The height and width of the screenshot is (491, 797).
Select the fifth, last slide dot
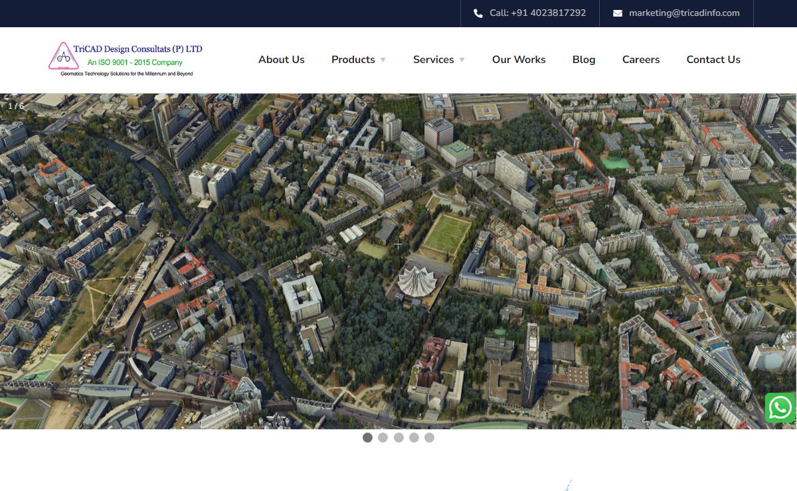(430, 437)
